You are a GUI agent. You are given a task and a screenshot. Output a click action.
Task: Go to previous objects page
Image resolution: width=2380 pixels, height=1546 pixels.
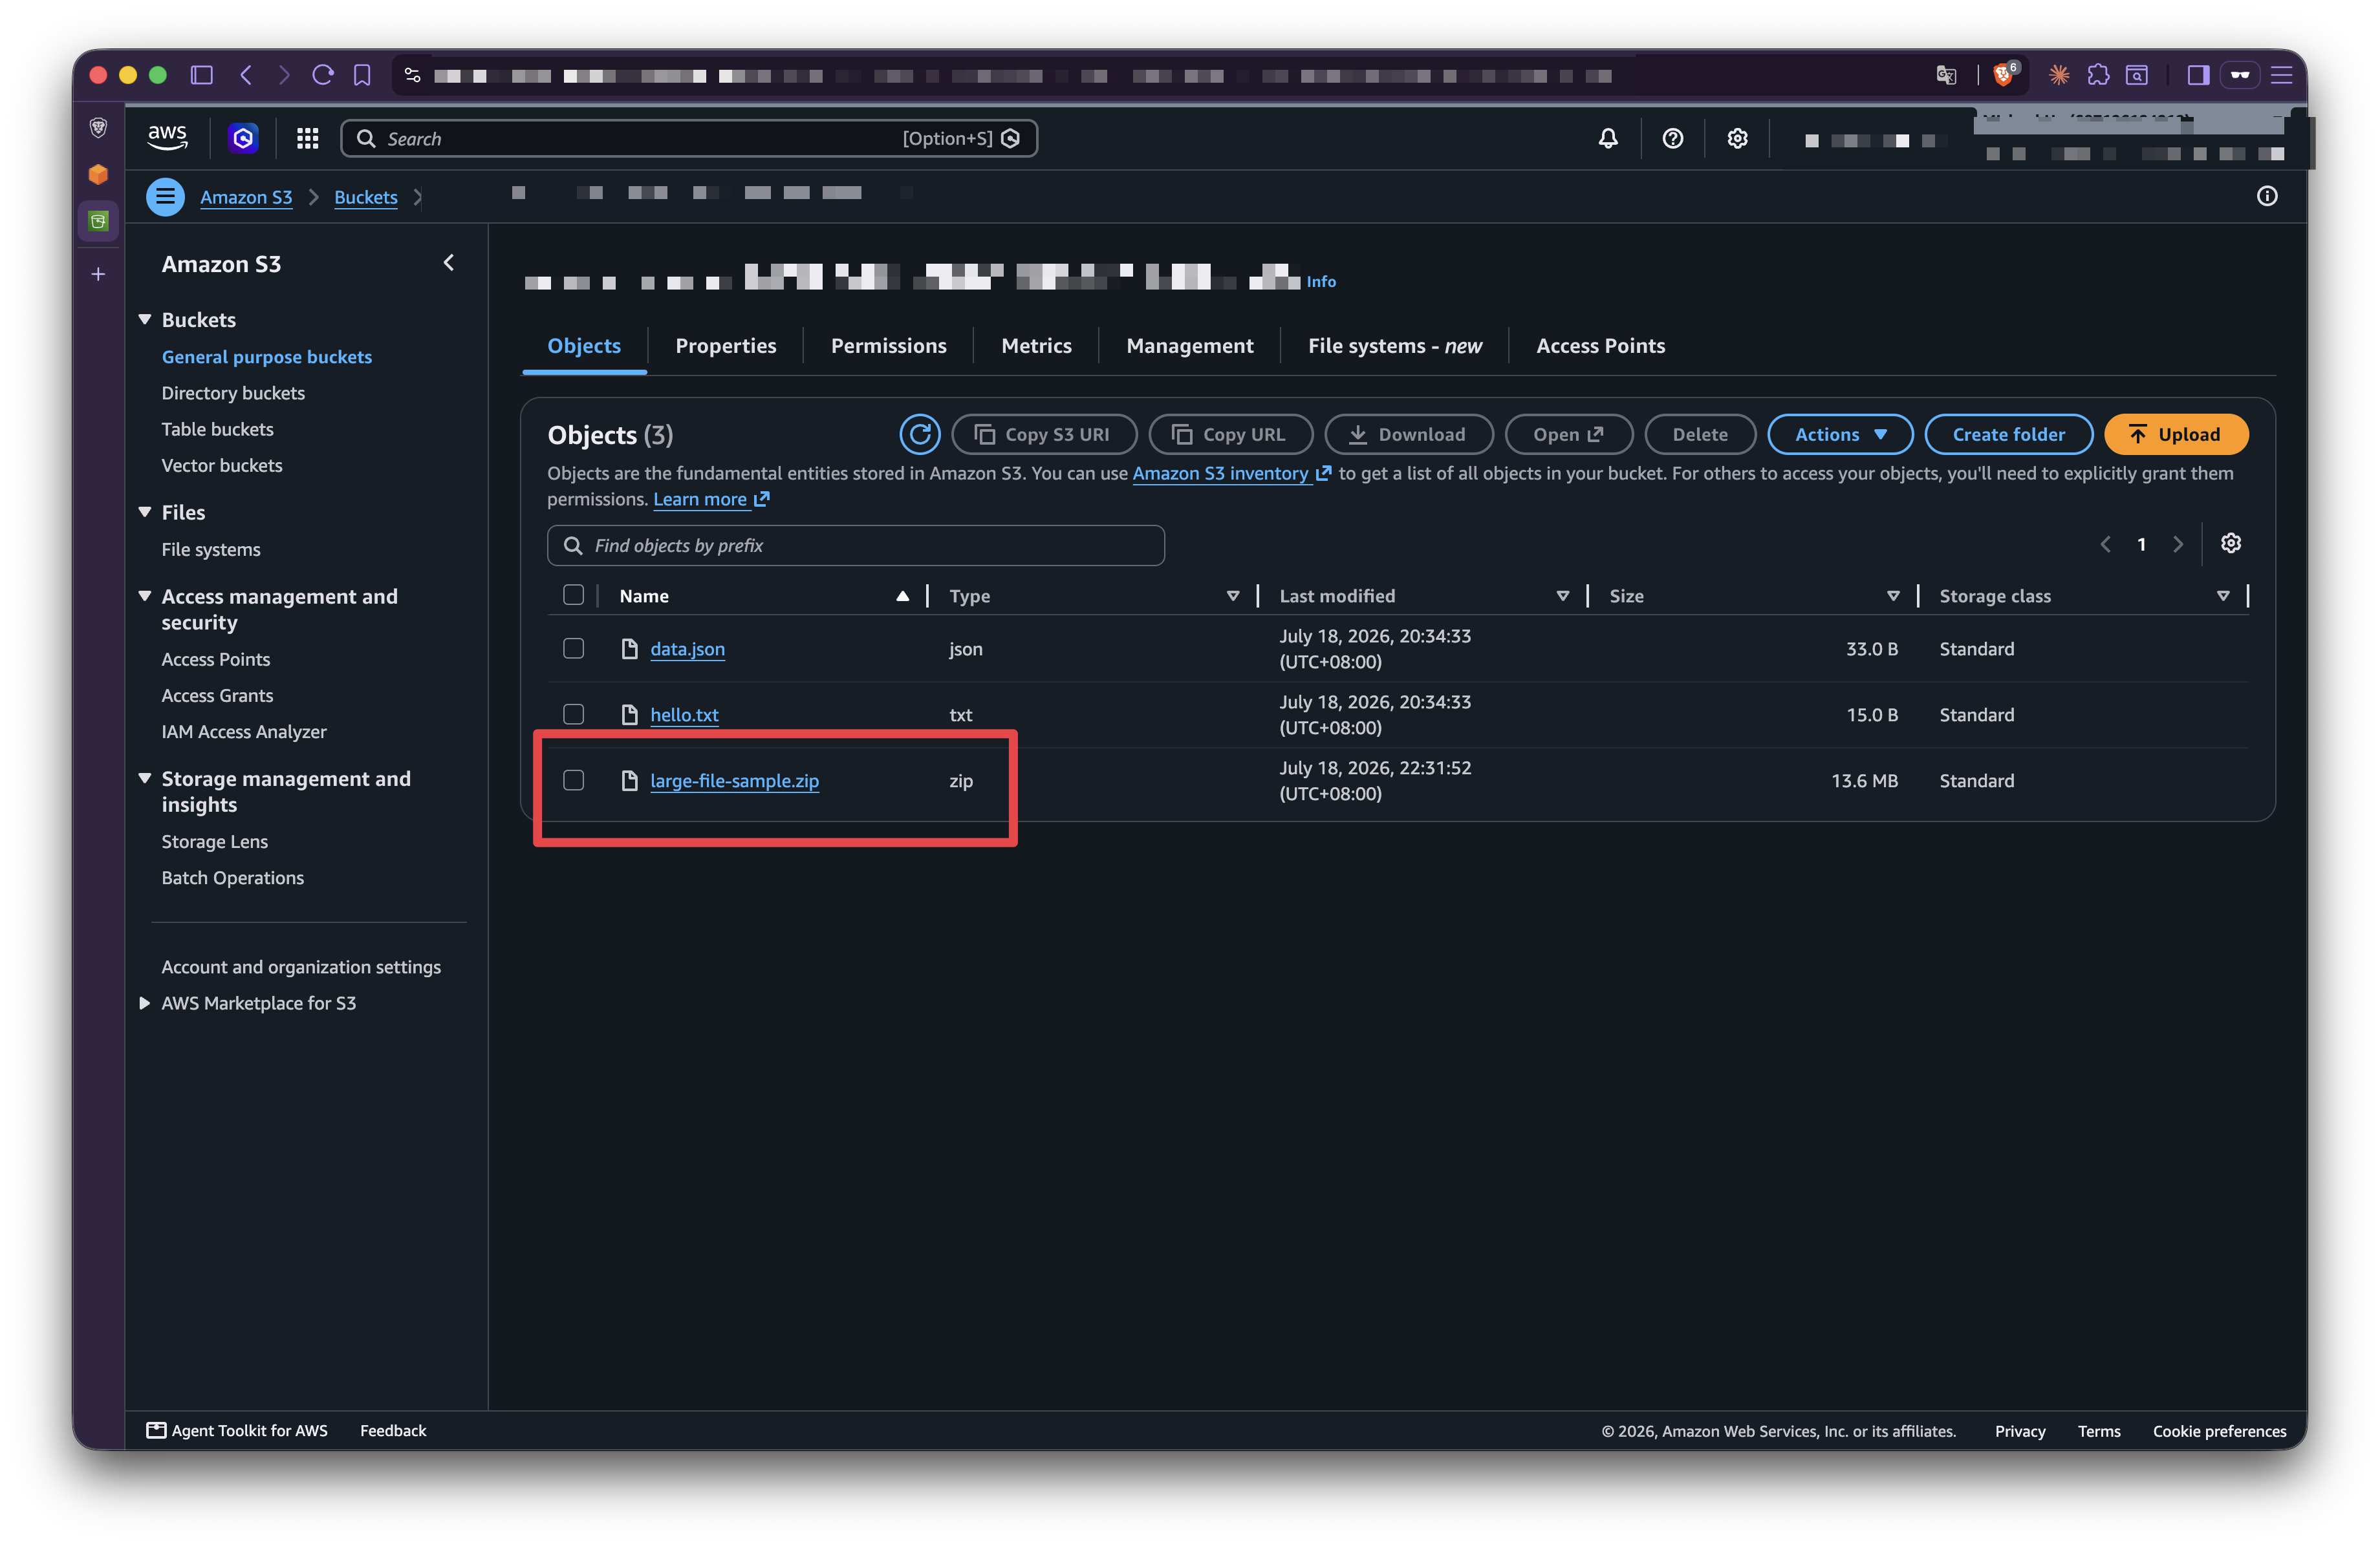point(2105,544)
